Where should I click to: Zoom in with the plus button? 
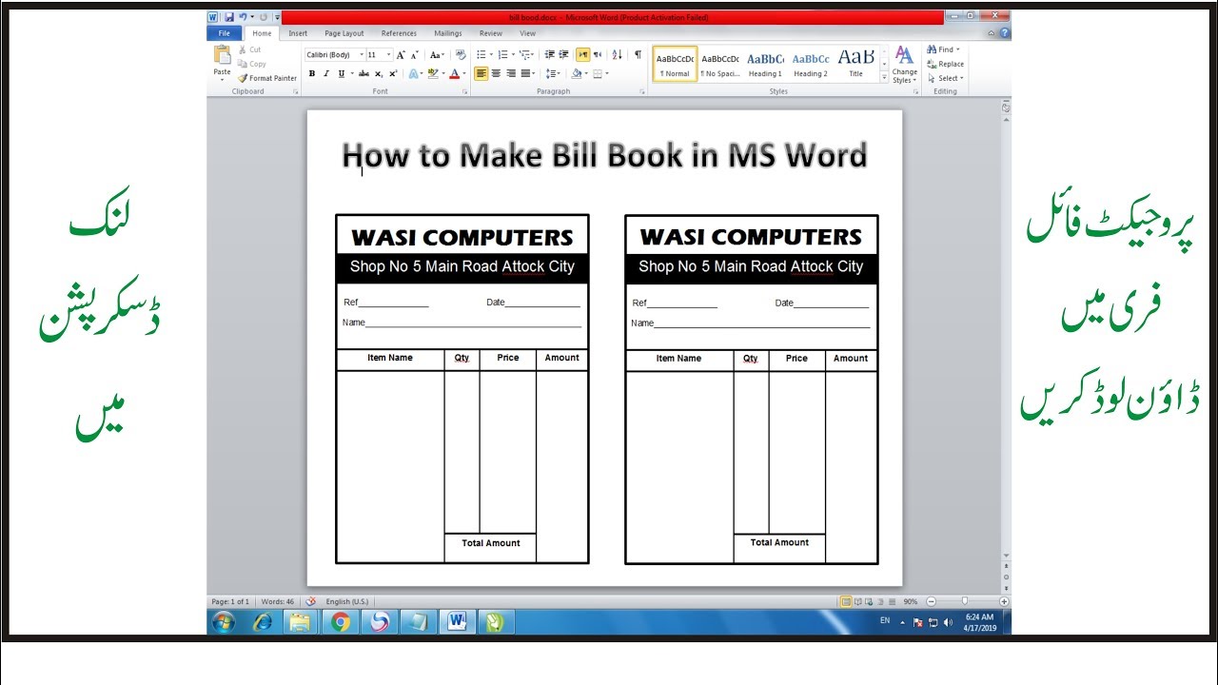tap(1004, 601)
